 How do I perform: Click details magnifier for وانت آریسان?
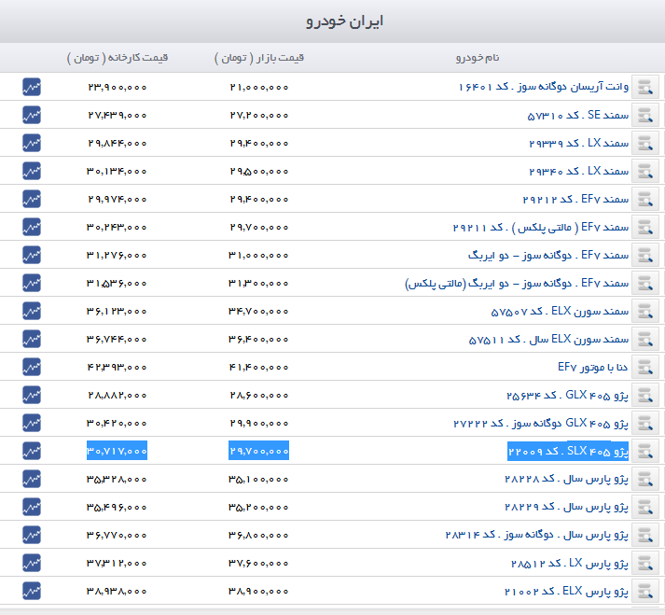point(645,87)
